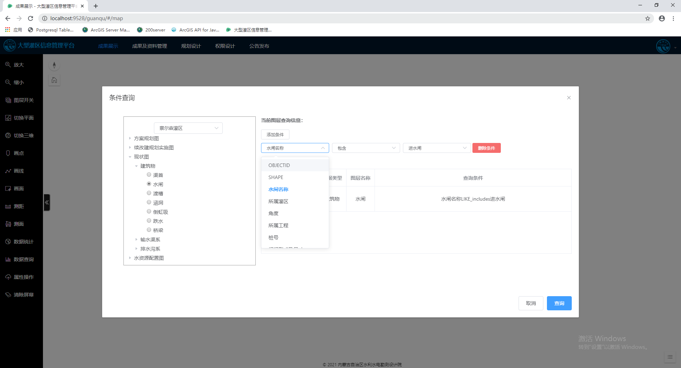The height and width of the screenshot is (368, 681).
Task: Click the platform logo in header
Action: (10, 45)
